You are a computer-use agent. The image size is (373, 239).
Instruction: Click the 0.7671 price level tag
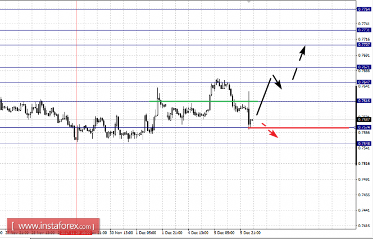364,67
